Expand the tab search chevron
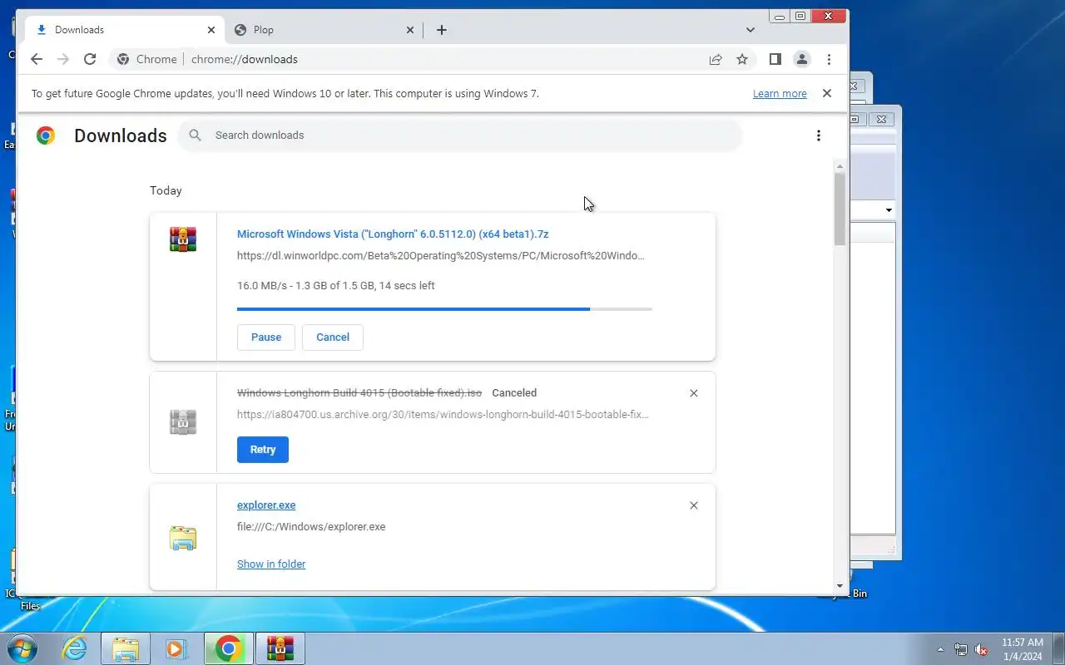Image resolution: width=1065 pixels, height=665 pixels. tap(750, 30)
